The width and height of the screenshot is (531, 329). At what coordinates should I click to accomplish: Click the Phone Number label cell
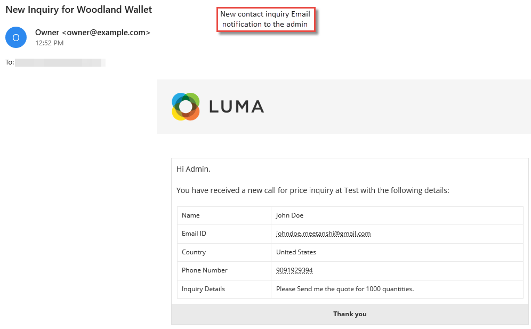pos(224,270)
